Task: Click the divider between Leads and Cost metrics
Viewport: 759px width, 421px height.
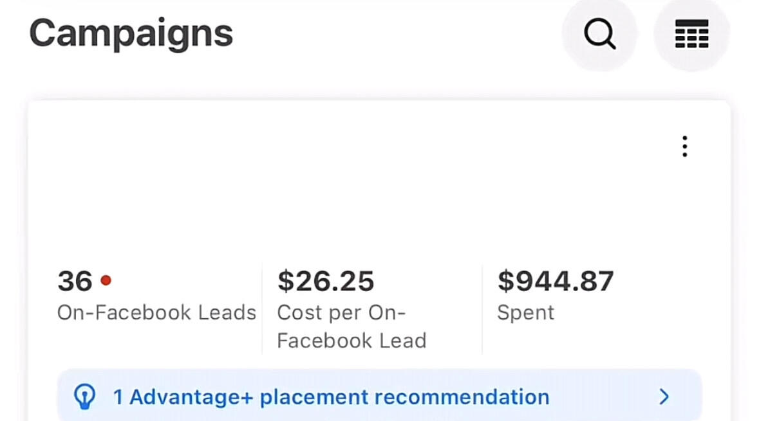Action: [x=262, y=309]
